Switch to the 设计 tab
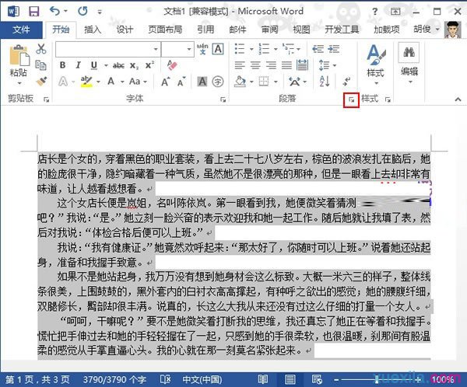 [x=125, y=30]
